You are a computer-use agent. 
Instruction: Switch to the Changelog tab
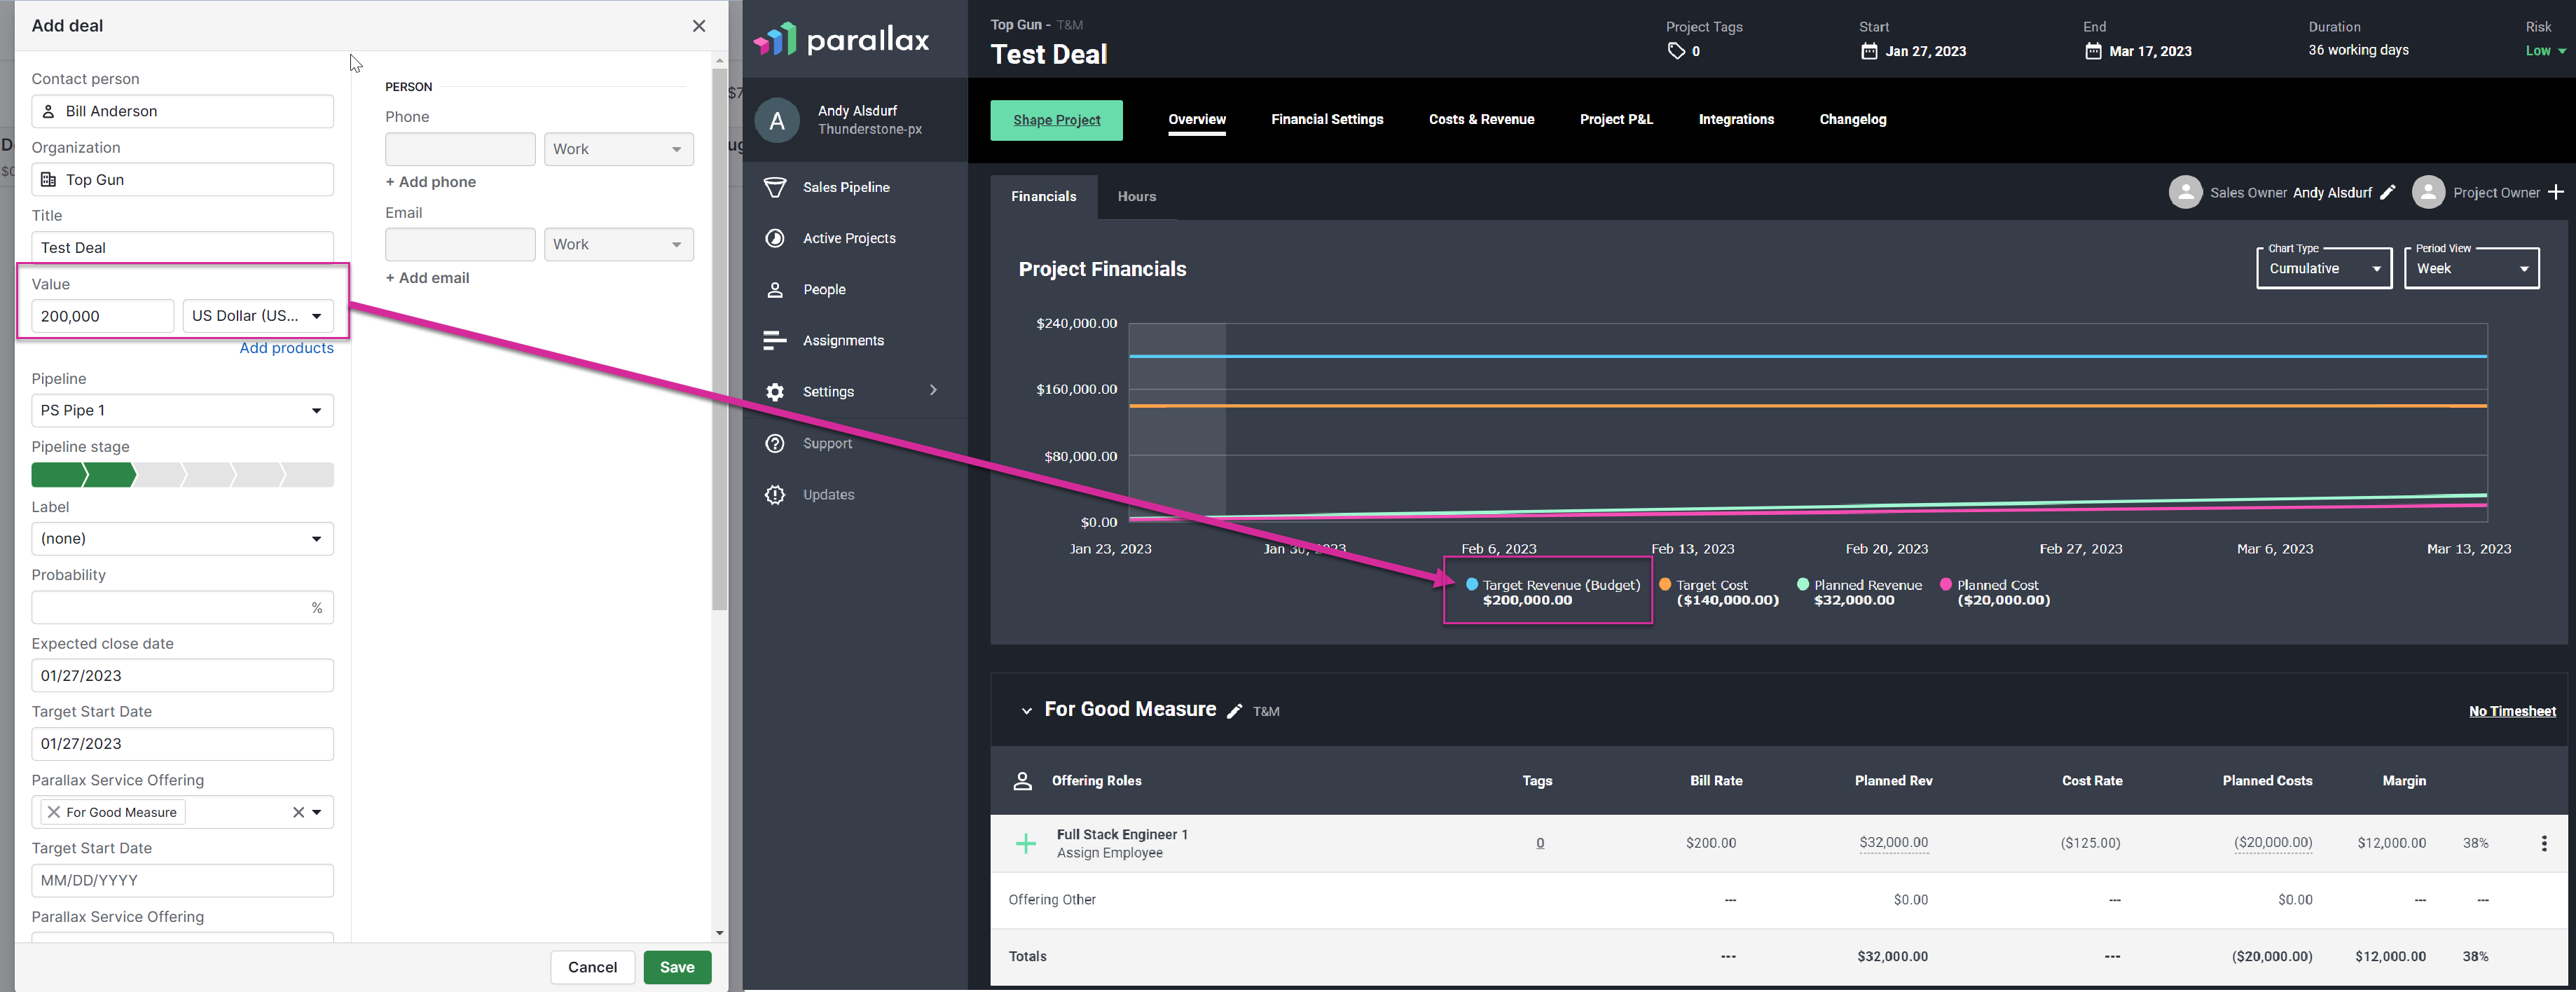pos(1852,120)
